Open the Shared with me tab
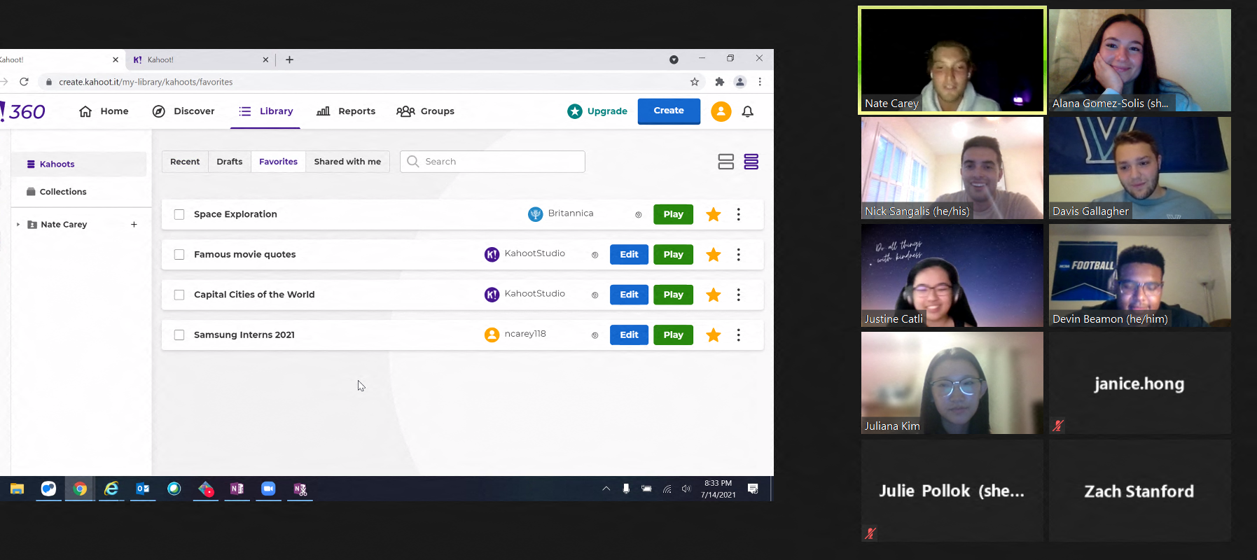Image resolution: width=1257 pixels, height=560 pixels. (x=347, y=162)
